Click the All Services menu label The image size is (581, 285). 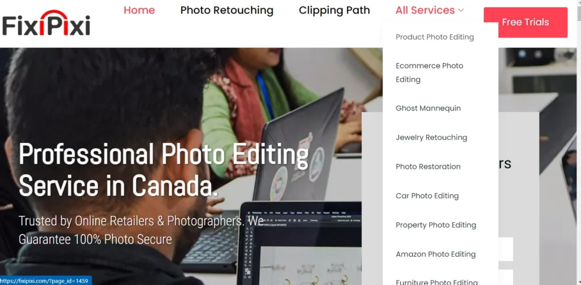pos(425,10)
